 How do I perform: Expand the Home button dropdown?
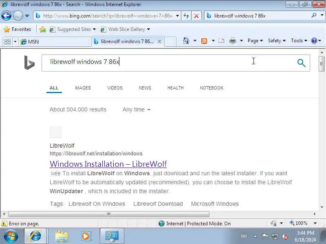tap(195, 41)
